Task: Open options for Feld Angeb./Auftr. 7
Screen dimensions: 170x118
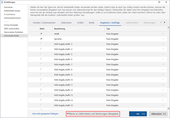Action: (x=163, y=65)
